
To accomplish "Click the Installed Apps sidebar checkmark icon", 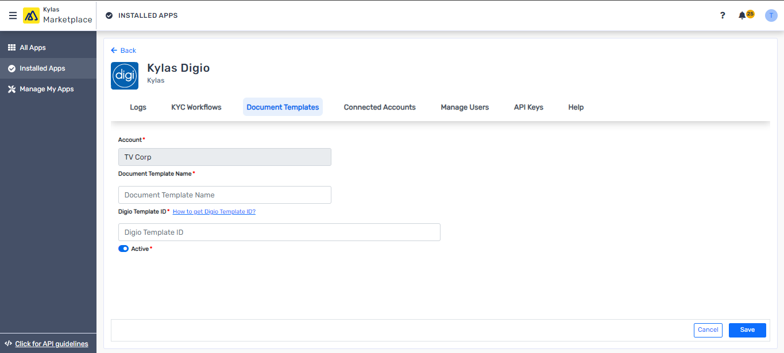I will [x=12, y=68].
